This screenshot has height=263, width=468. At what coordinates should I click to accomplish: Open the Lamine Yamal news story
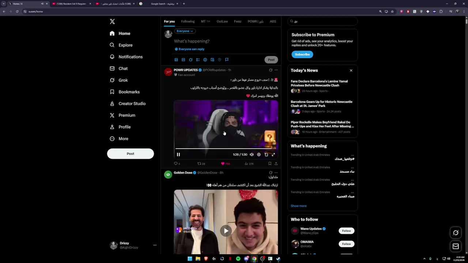322,86
